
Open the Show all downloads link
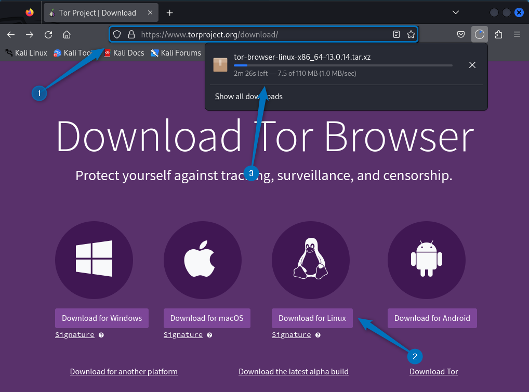click(x=248, y=97)
